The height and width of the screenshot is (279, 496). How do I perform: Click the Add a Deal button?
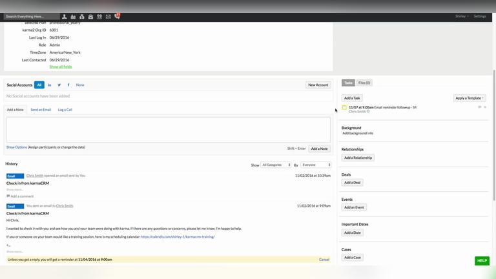click(x=353, y=183)
